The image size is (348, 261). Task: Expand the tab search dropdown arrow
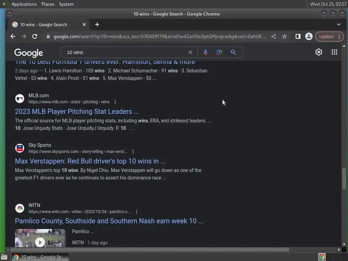coord(339,24)
